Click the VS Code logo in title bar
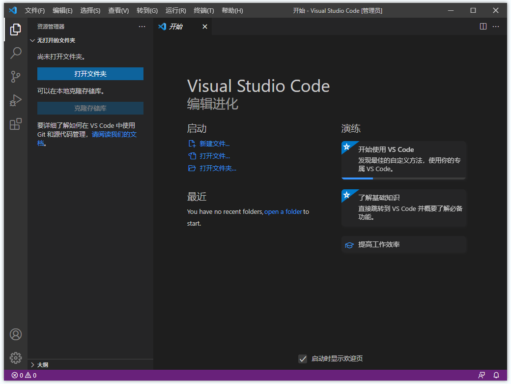Screen dimensions: 511x384 pos(13,10)
